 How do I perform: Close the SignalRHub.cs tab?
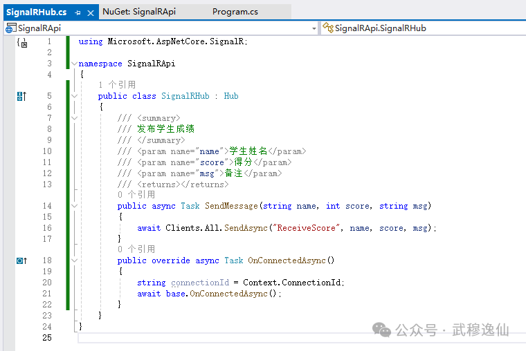[91, 12]
